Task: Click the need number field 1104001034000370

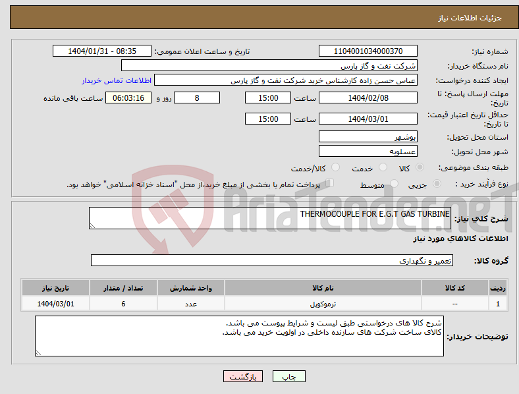Action: pyautogui.click(x=368, y=51)
